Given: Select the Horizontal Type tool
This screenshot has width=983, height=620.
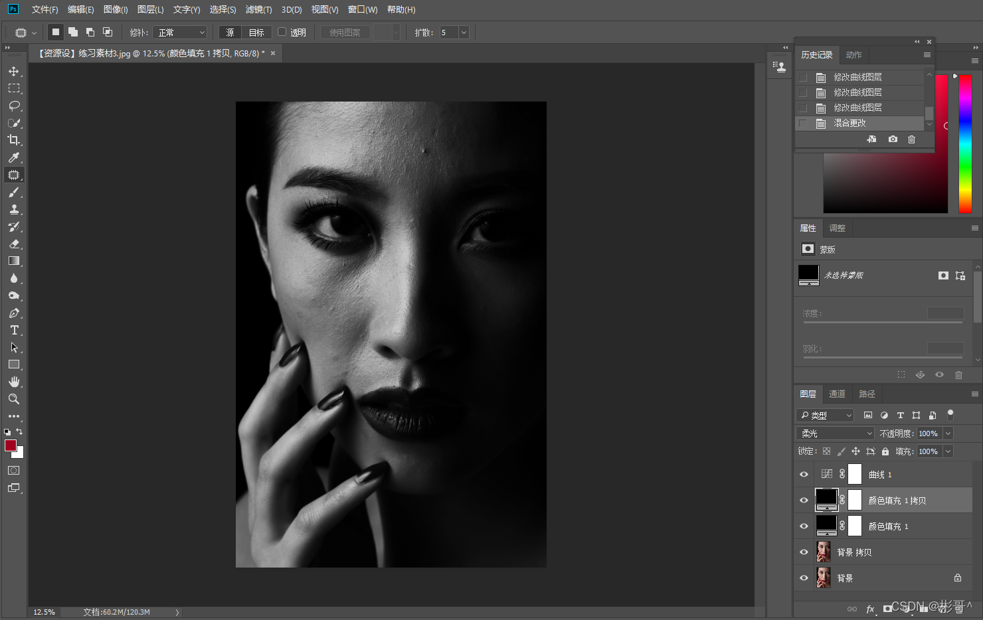Looking at the screenshot, I should pos(14,330).
